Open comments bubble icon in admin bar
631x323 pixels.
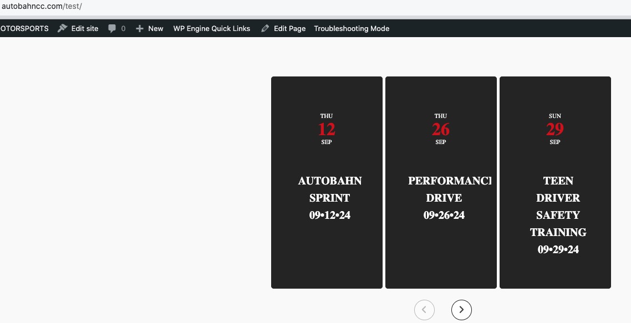[x=112, y=29]
